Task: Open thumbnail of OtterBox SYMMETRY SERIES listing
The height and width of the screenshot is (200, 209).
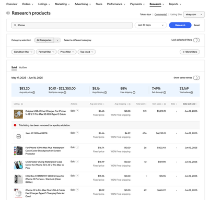Action: (18, 179)
